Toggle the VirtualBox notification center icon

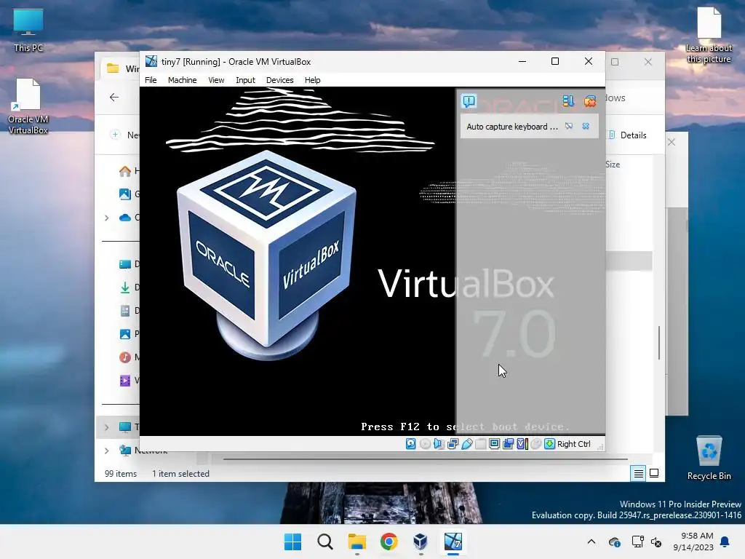(469, 100)
